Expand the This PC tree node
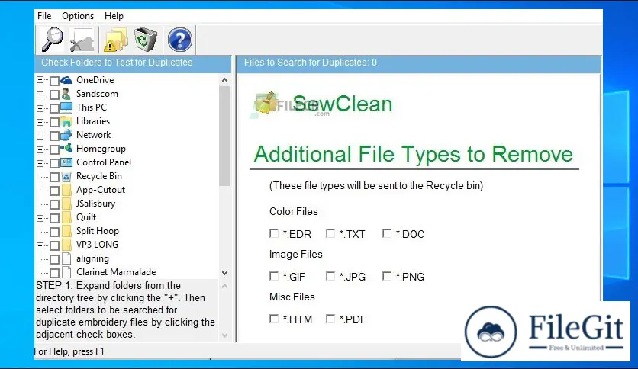Screen dimensions: 638x369 point(40,108)
